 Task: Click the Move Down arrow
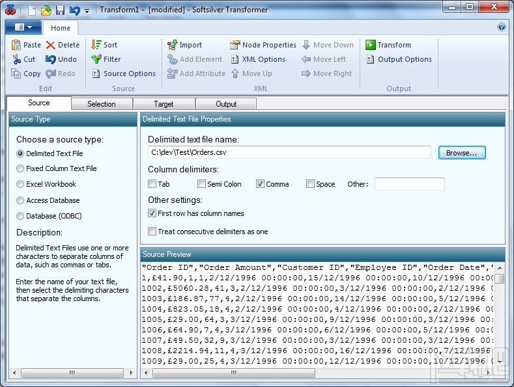306,45
